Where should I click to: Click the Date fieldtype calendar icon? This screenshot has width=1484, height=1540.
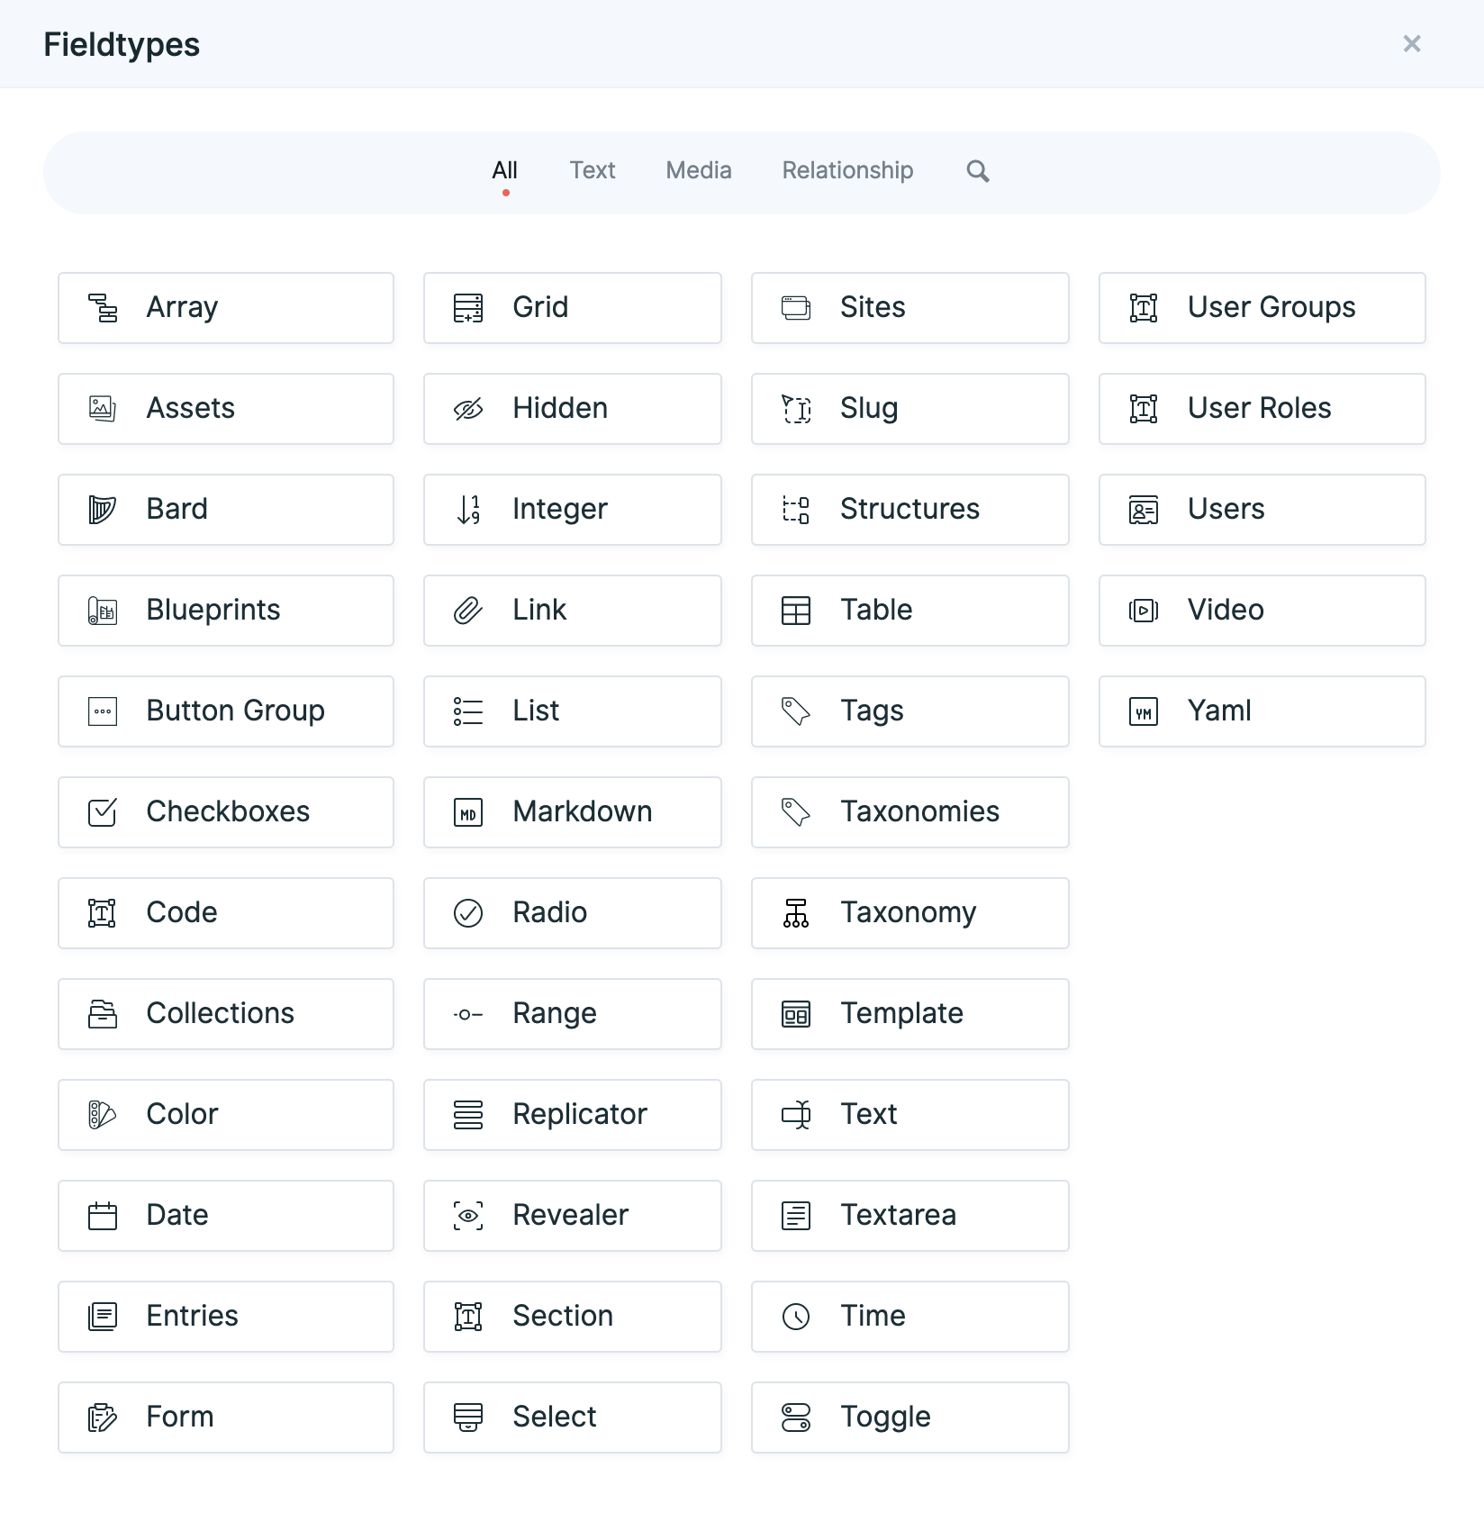(x=102, y=1215)
